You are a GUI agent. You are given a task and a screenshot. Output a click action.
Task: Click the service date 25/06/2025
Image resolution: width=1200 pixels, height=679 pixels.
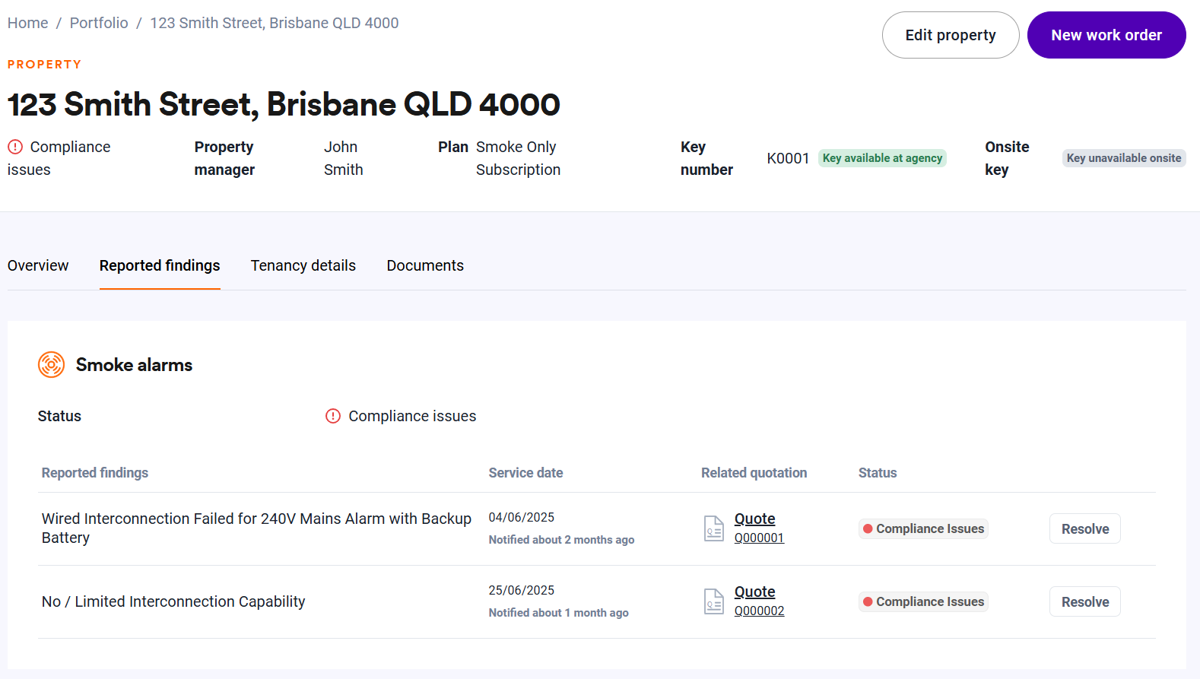521,590
